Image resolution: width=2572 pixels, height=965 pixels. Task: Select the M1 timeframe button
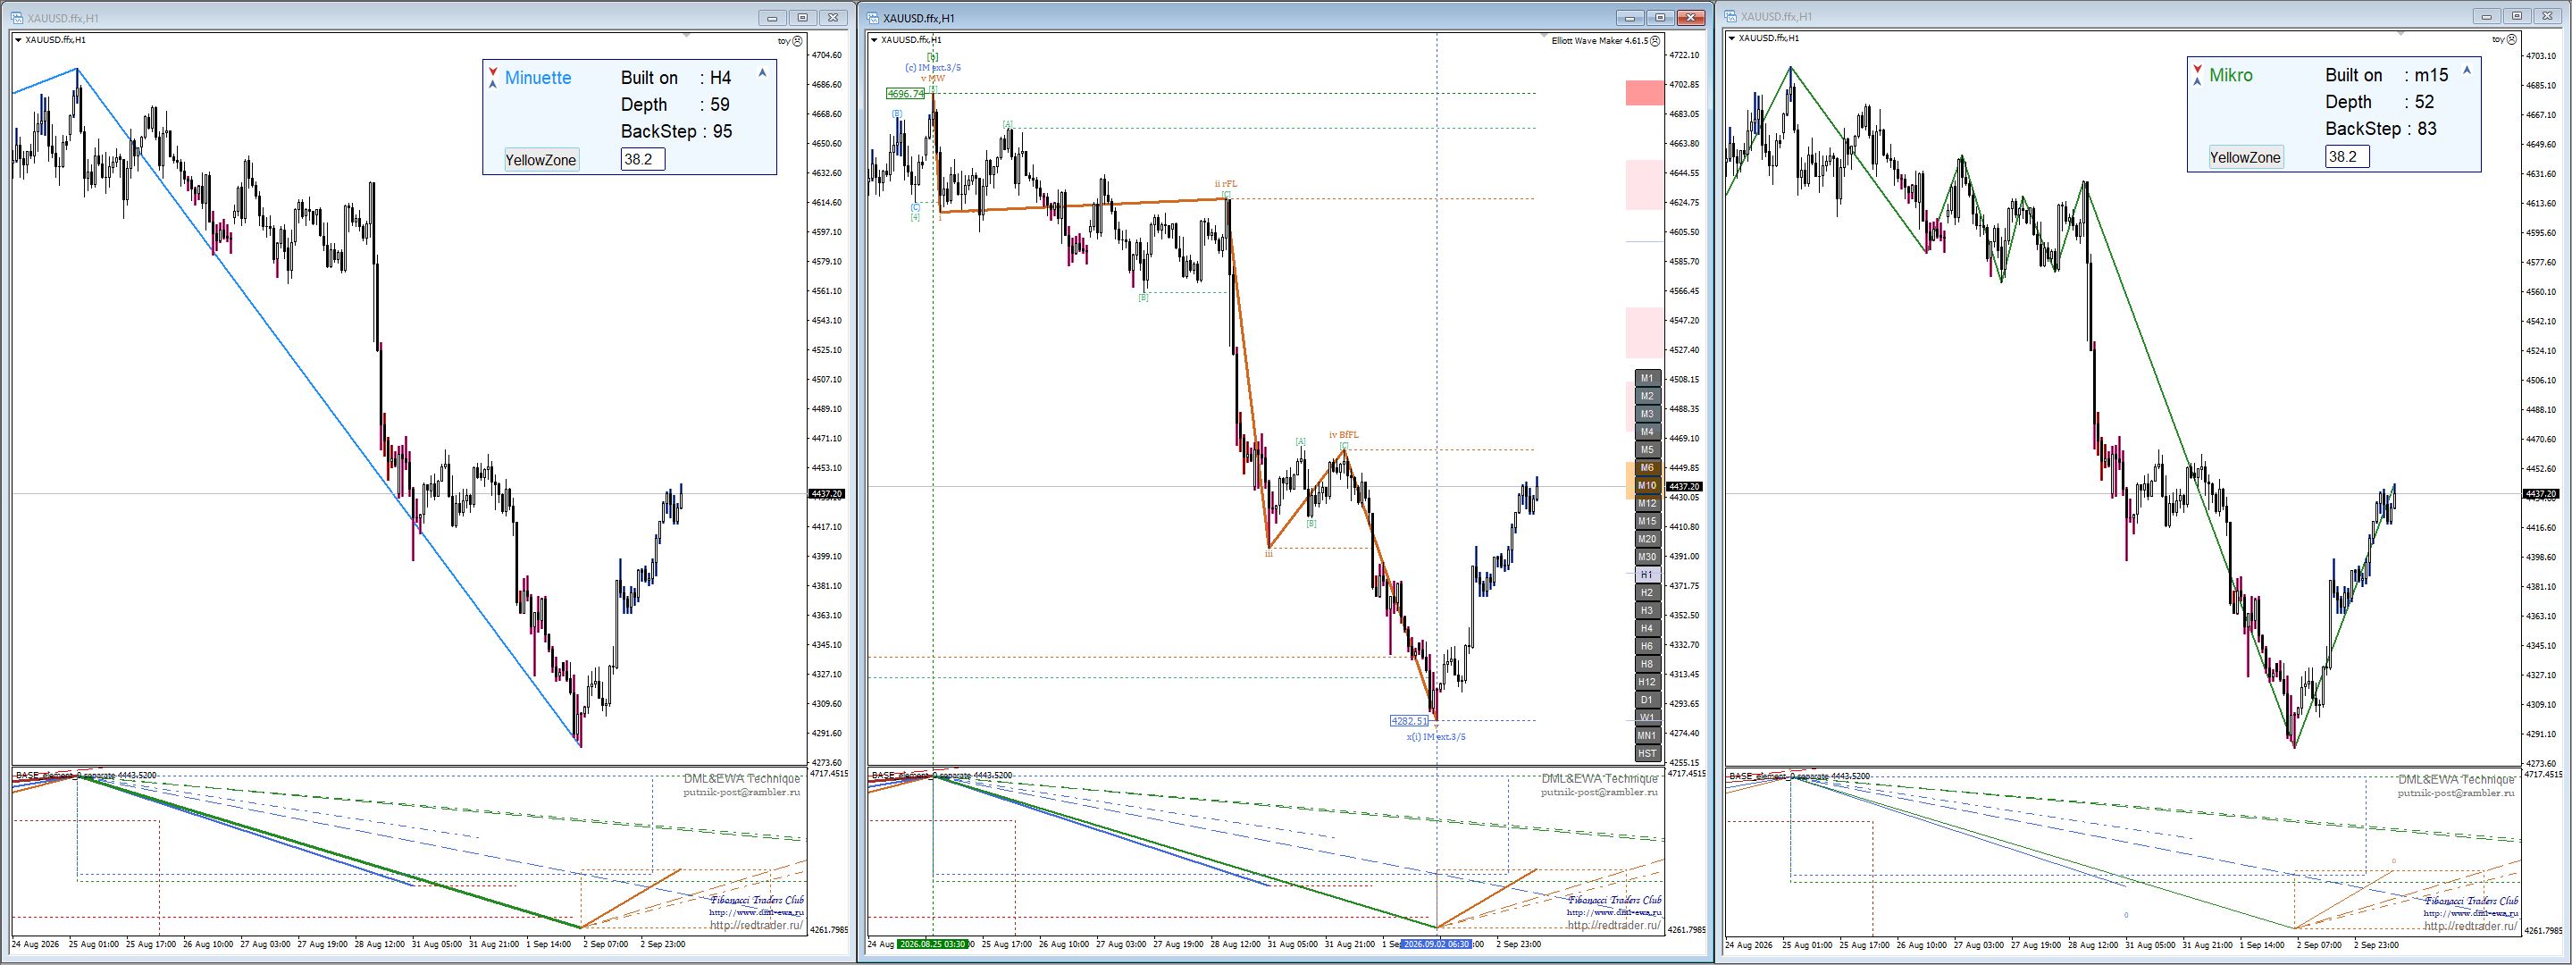tap(1646, 379)
